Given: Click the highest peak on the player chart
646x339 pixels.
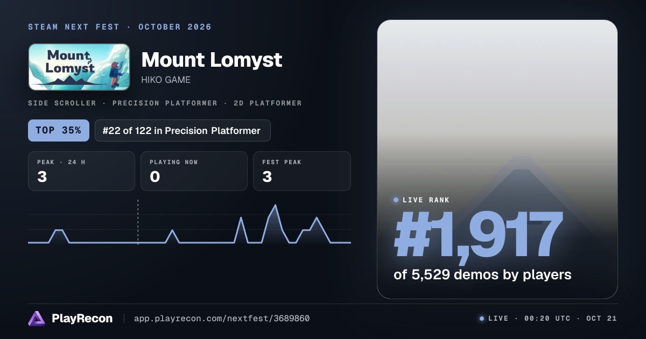Looking at the screenshot, I should [x=276, y=206].
